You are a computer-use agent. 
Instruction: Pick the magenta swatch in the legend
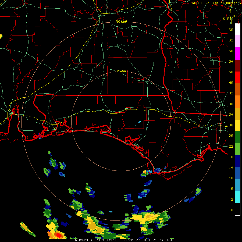[237, 54]
